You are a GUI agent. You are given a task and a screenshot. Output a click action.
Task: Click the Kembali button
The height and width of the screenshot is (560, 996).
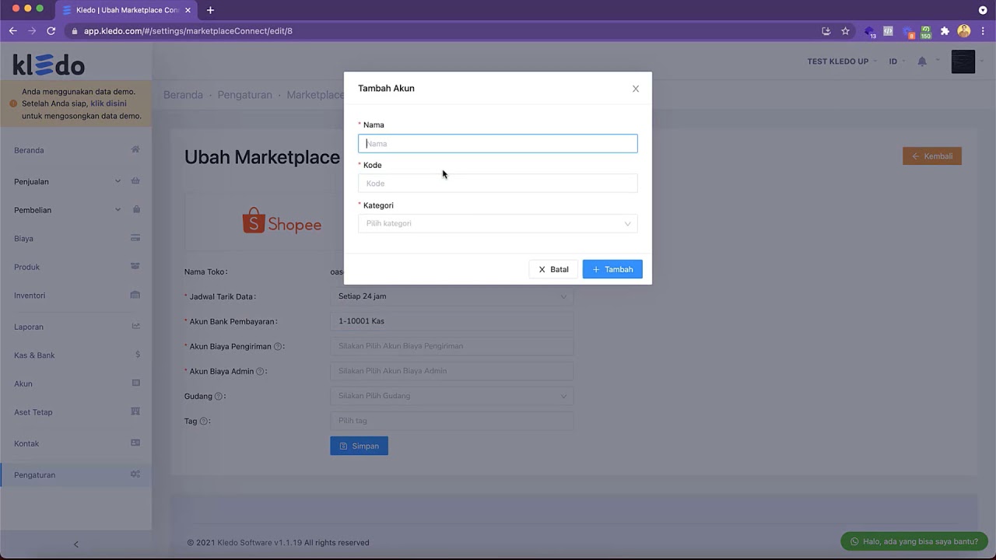pos(932,156)
